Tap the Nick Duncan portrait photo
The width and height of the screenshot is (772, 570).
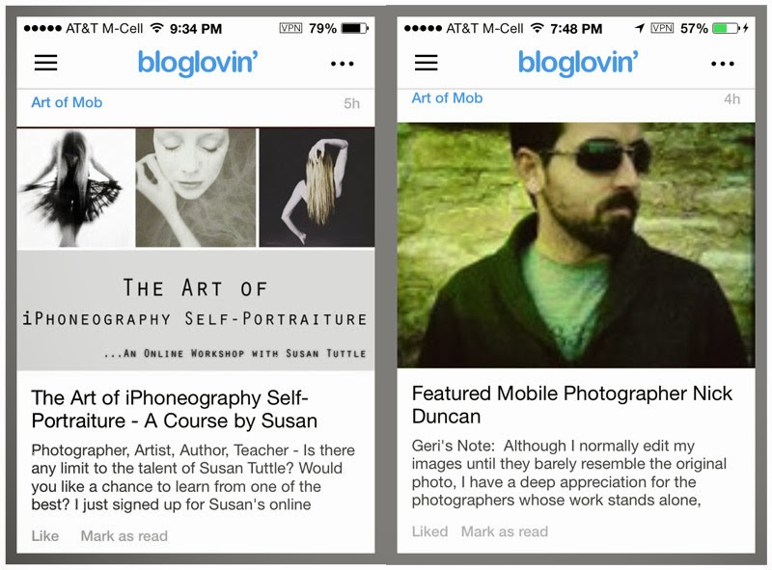click(576, 245)
